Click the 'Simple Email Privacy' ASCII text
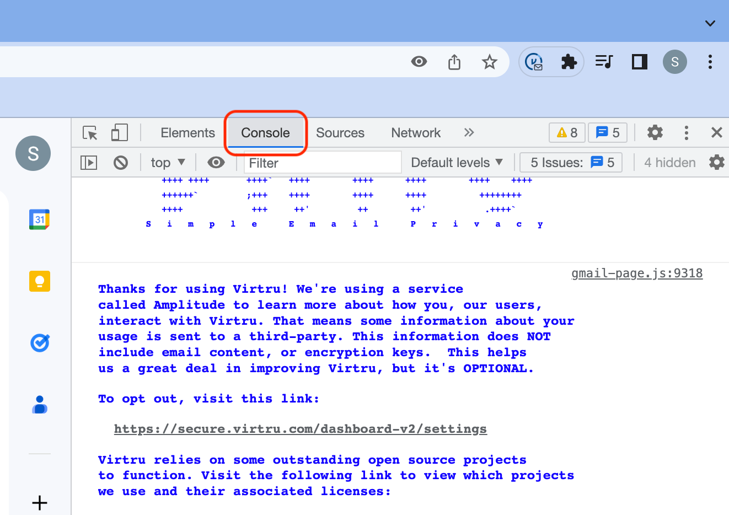Viewport: 729px width, 515px height. pyautogui.click(x=345, y=224)
